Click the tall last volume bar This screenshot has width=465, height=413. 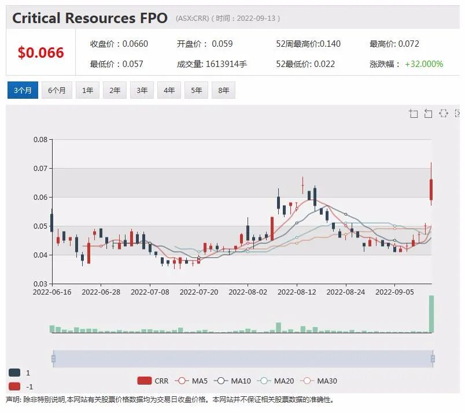(431, 314)
